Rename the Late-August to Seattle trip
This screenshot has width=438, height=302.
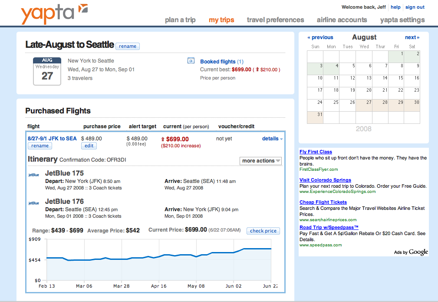[128, 46]
